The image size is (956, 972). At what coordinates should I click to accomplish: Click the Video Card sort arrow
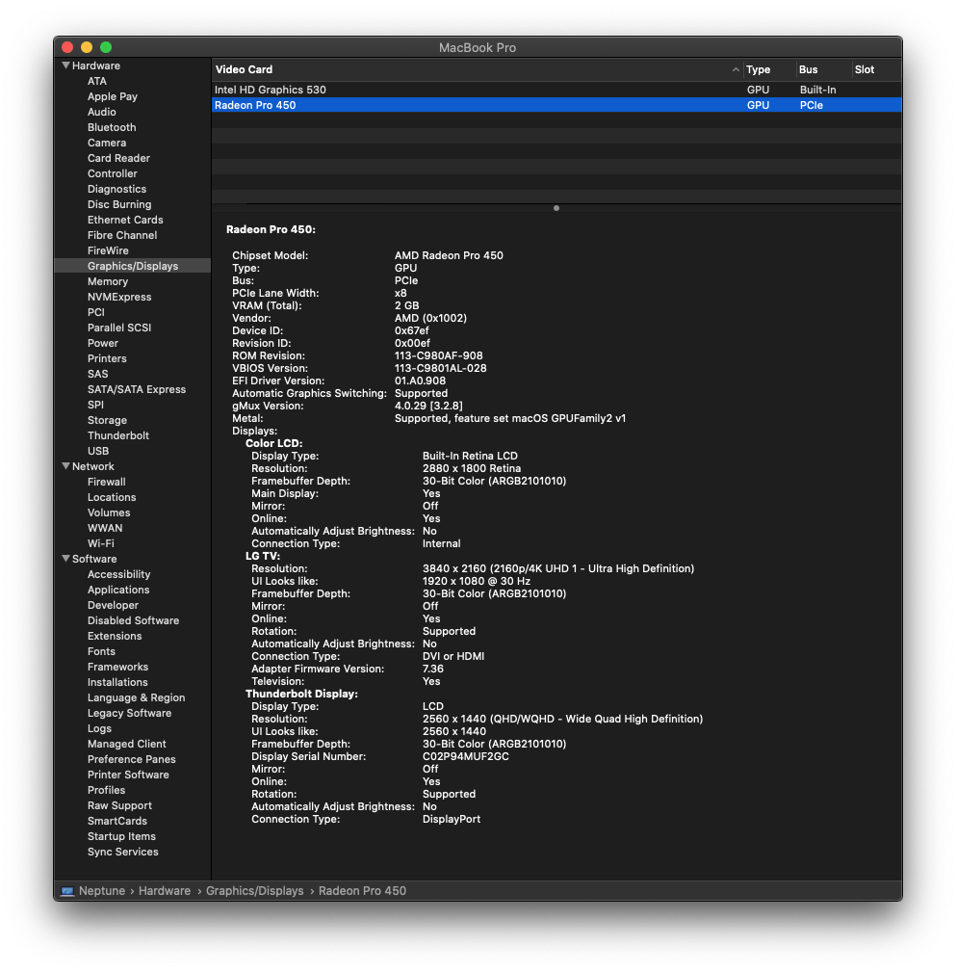coord(736,69)
